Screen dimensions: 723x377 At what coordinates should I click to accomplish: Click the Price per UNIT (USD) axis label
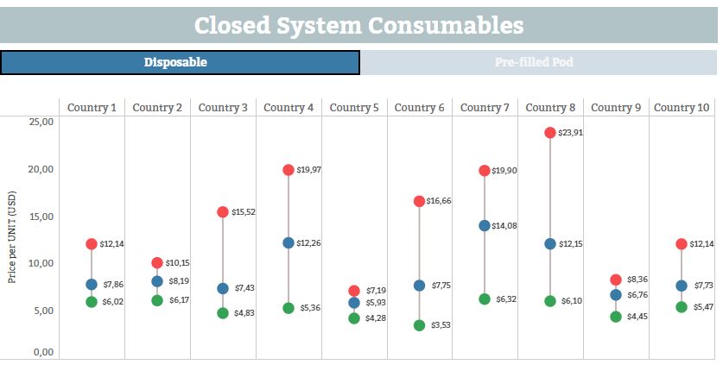12,237
